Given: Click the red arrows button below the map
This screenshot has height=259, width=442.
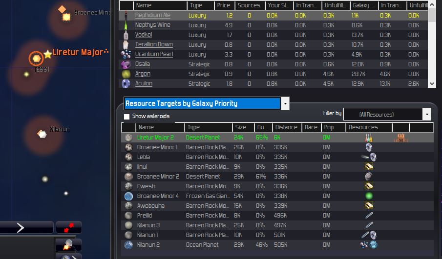Looking at the screenshot, I should click(x=69, y=227).
